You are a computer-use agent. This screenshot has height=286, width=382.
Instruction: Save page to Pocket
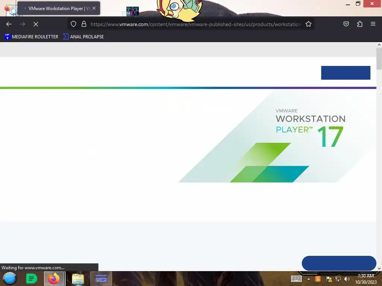tap(346, 24)
